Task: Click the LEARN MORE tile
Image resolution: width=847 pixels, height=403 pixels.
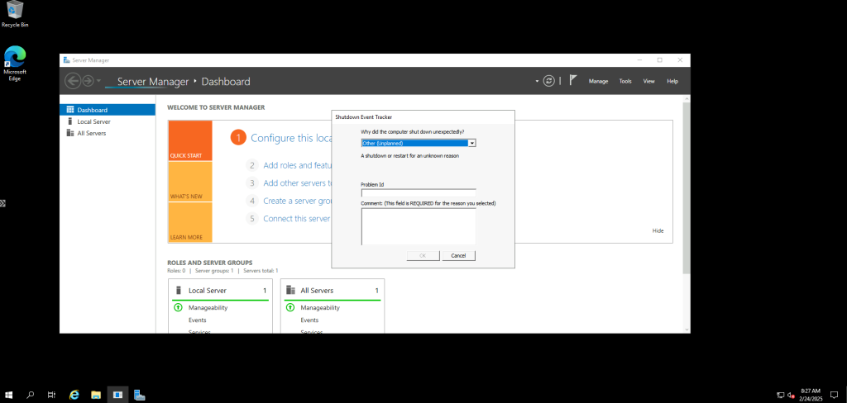Action: [190, 222]
